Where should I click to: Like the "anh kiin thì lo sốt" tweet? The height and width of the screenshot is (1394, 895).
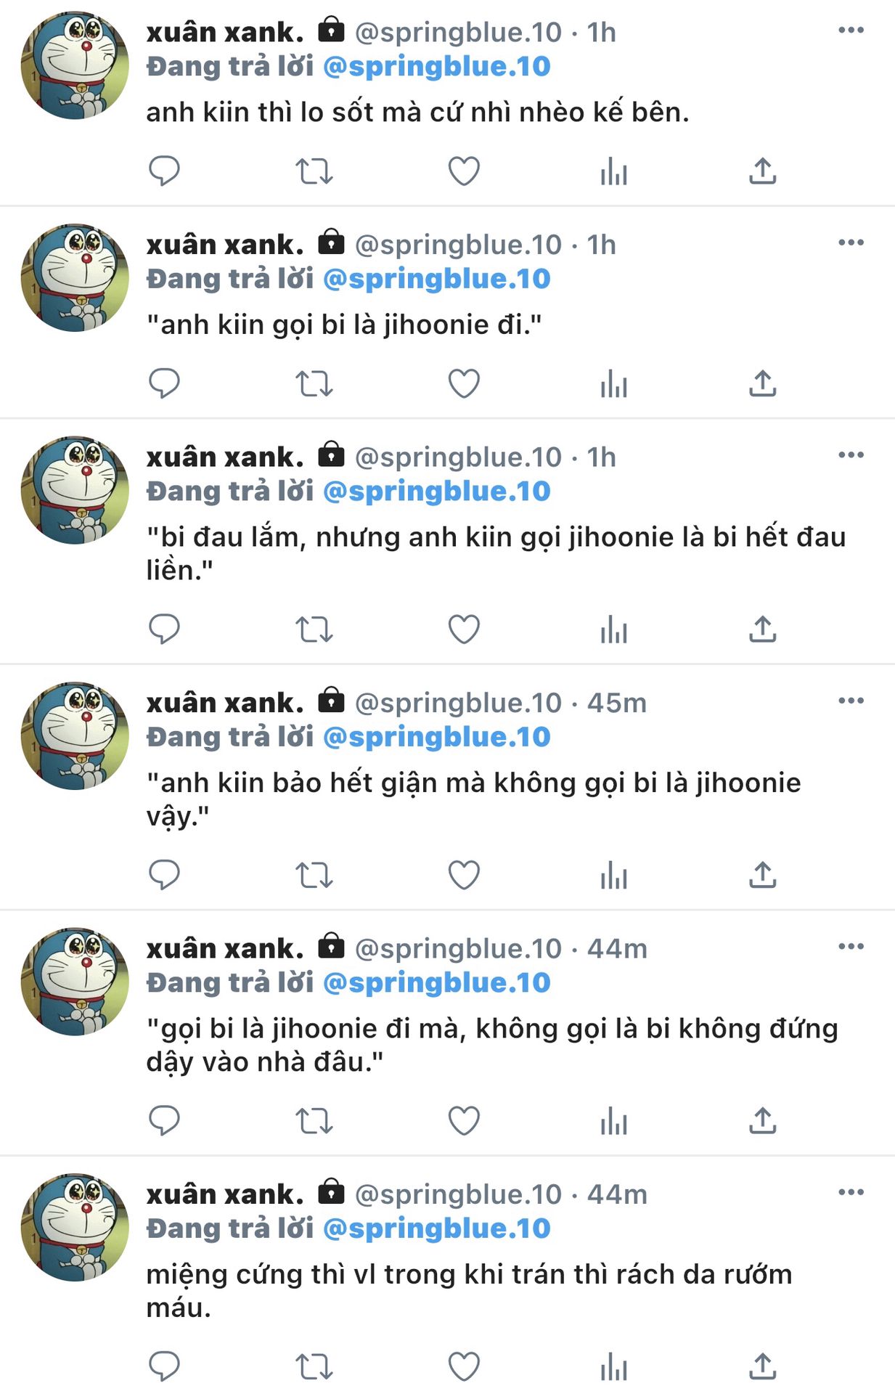click(464, 171)
